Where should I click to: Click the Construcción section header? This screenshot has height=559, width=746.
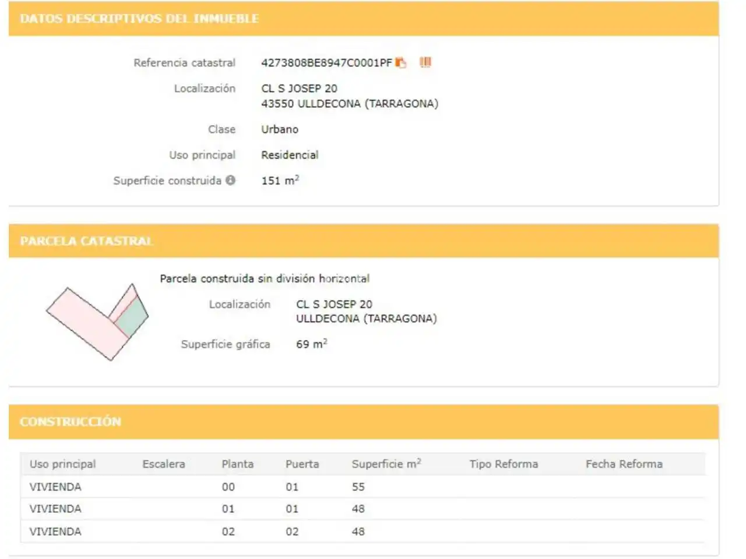[364, 422]
